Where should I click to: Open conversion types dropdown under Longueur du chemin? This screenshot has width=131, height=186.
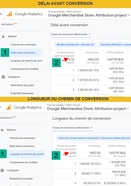tap(72, 128)
